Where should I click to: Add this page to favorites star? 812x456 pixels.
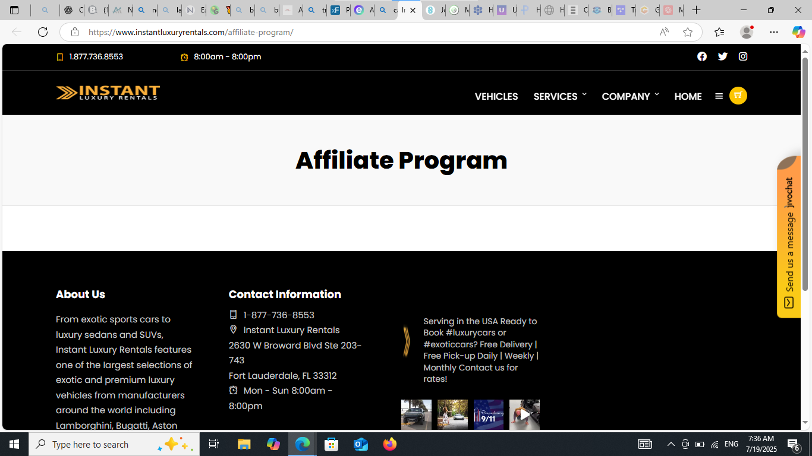point(688,32)
